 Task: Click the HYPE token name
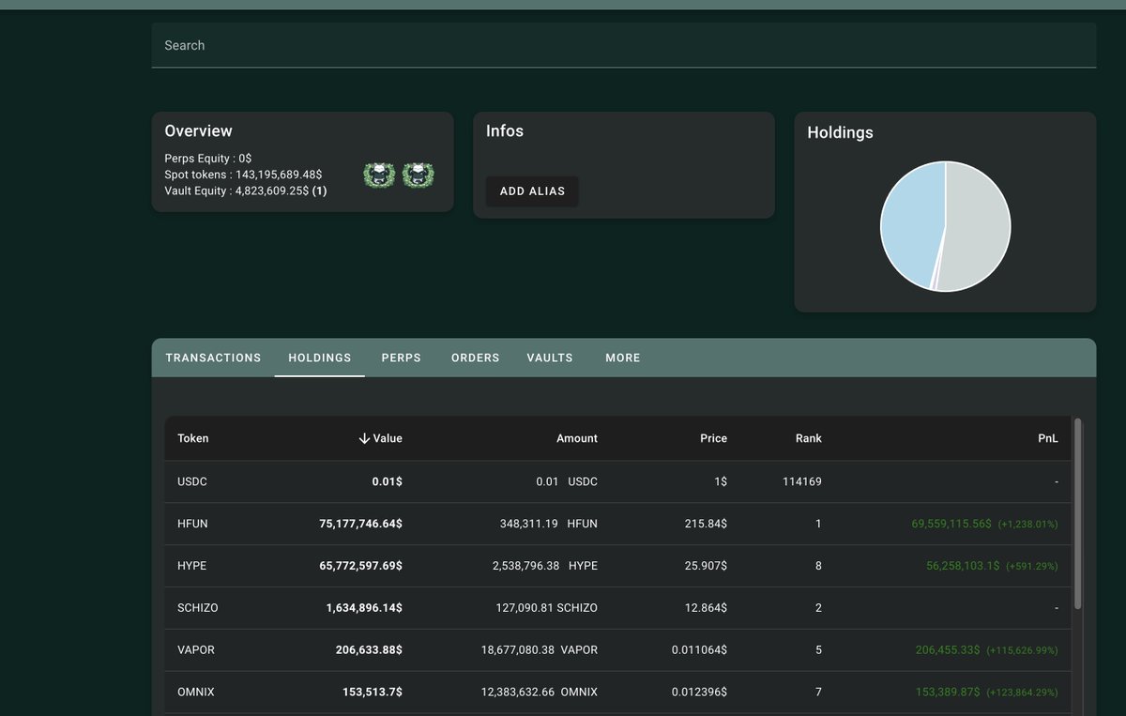192,566
